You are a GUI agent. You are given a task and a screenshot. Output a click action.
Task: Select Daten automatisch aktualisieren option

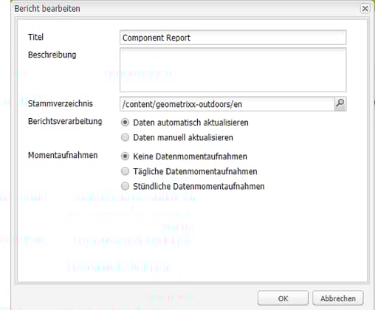tap(125, 123)
